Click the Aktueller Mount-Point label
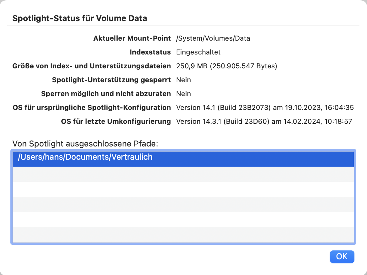Image resolution: width=367 pixels, height=275 pixels. pos(132,38)
